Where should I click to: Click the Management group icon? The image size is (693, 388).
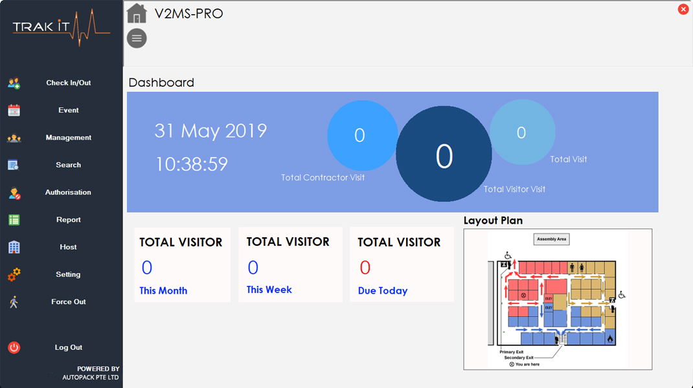click(14, 138)
